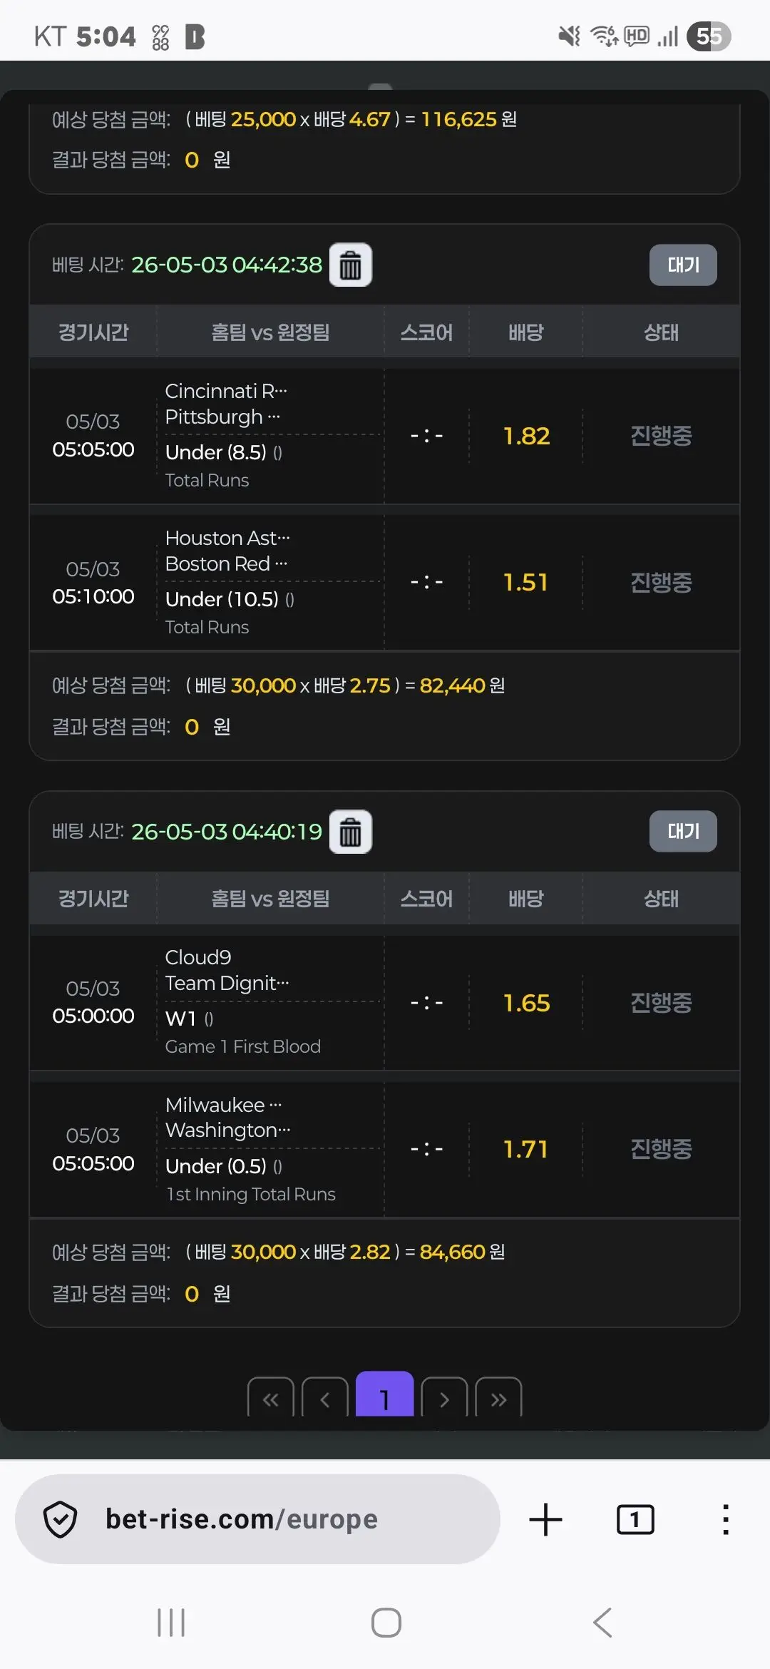
Task: Open a new browser tab with plus icon
Action: click(x=546, y=1519)
